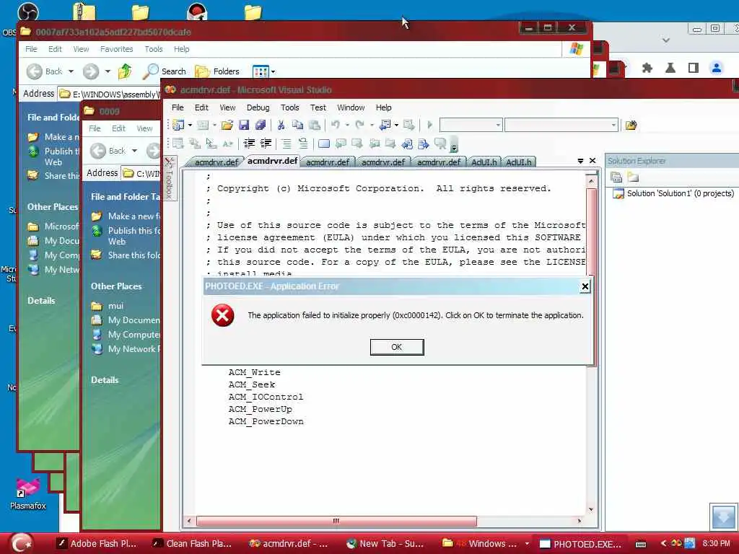Click Find in Files icon right of combo boxes
Screen dimensions: 739x554
pos(631,125)
